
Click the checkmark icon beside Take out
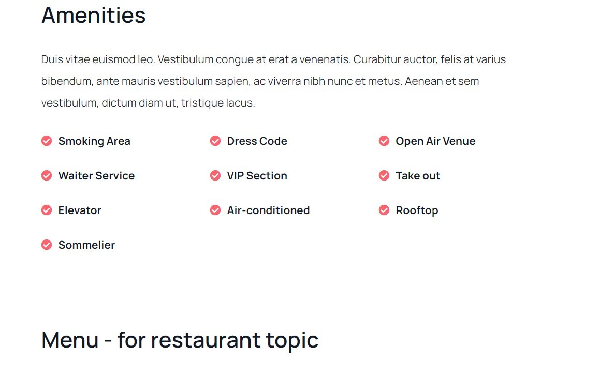[384, 175]
